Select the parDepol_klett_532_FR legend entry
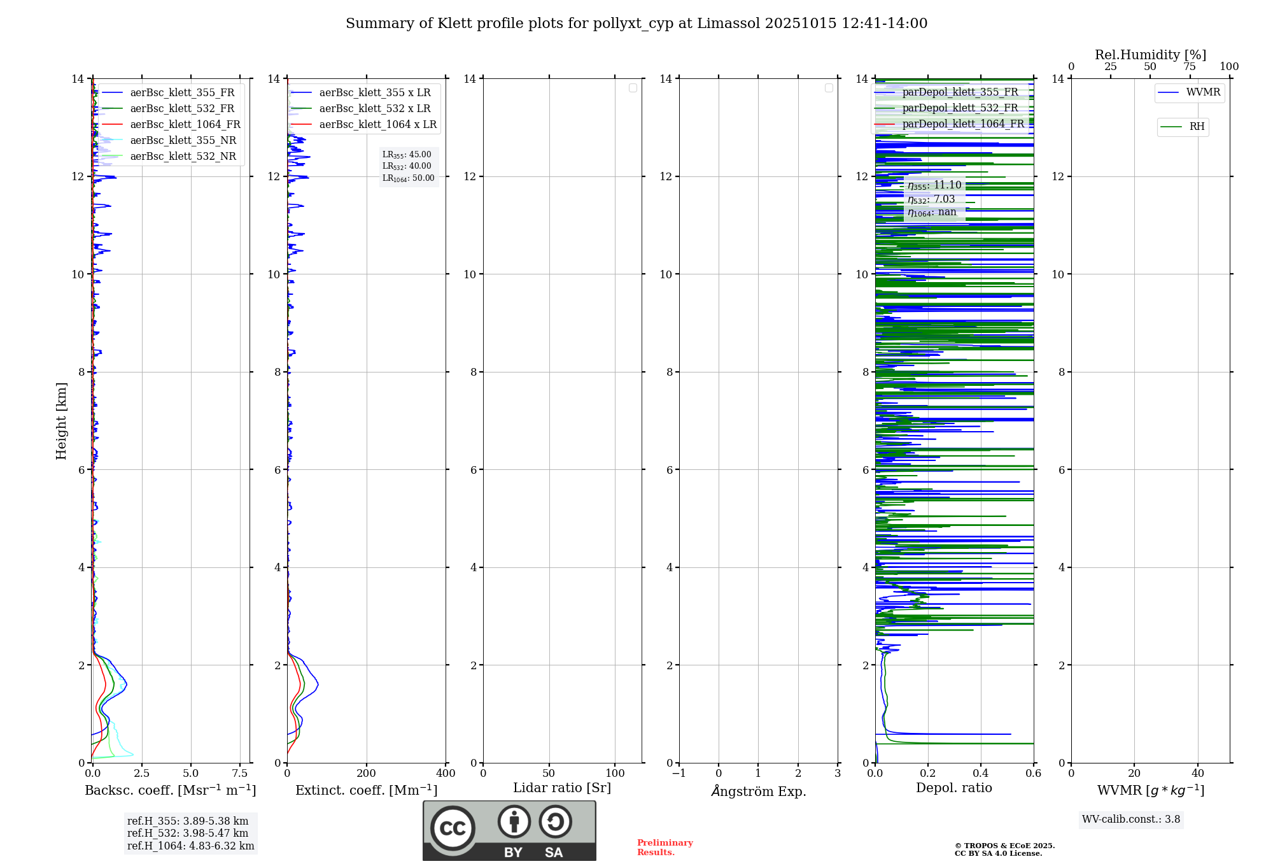The width and height of the screenshot is (1273, 866). pyautogui.click(x=960, y=108)
